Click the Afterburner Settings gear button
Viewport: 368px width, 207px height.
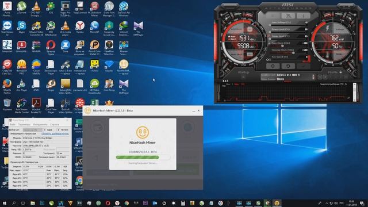tap(273, 66)
